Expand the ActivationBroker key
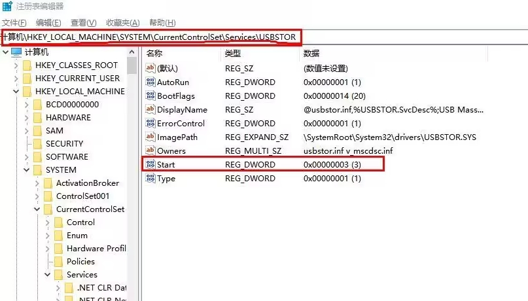Viewport: 528px width, 301px height. pyautogui.click(x=37, y=183)
